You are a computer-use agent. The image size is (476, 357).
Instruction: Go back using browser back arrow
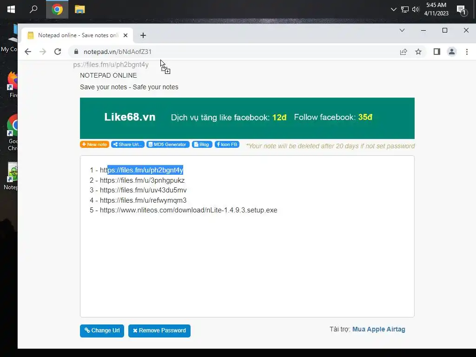pos(28,52)
